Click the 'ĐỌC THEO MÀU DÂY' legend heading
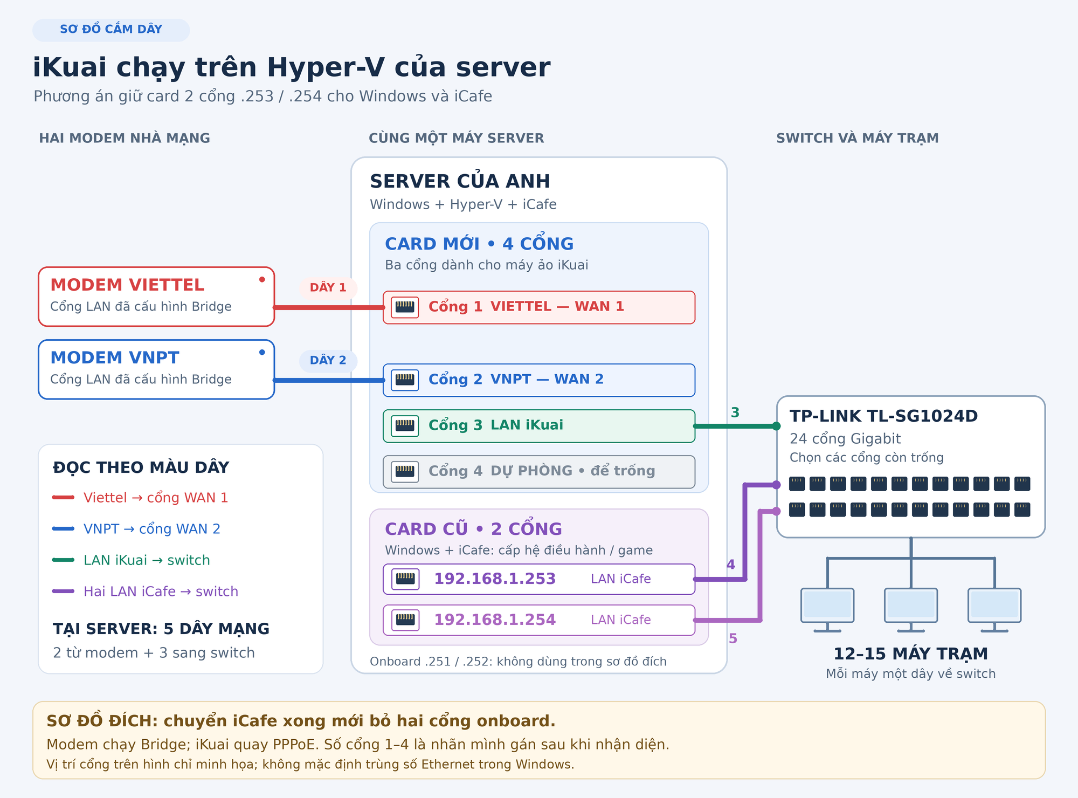 pos(141,467)
